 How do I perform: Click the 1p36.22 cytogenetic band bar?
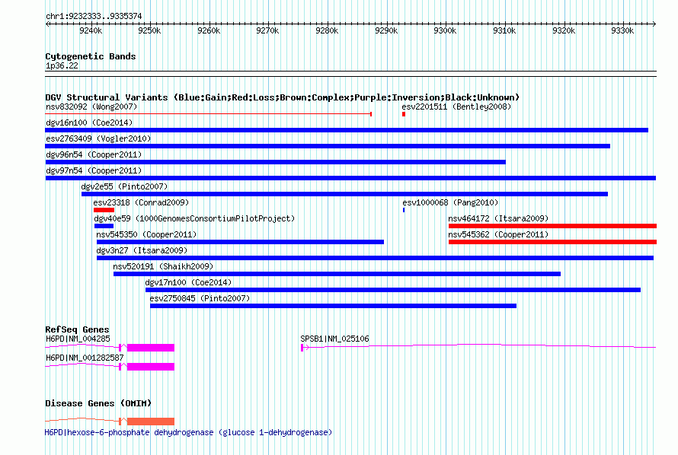[350, 74]
